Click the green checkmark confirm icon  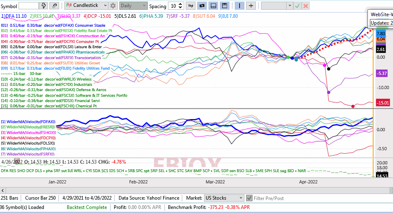coord(297,6)
